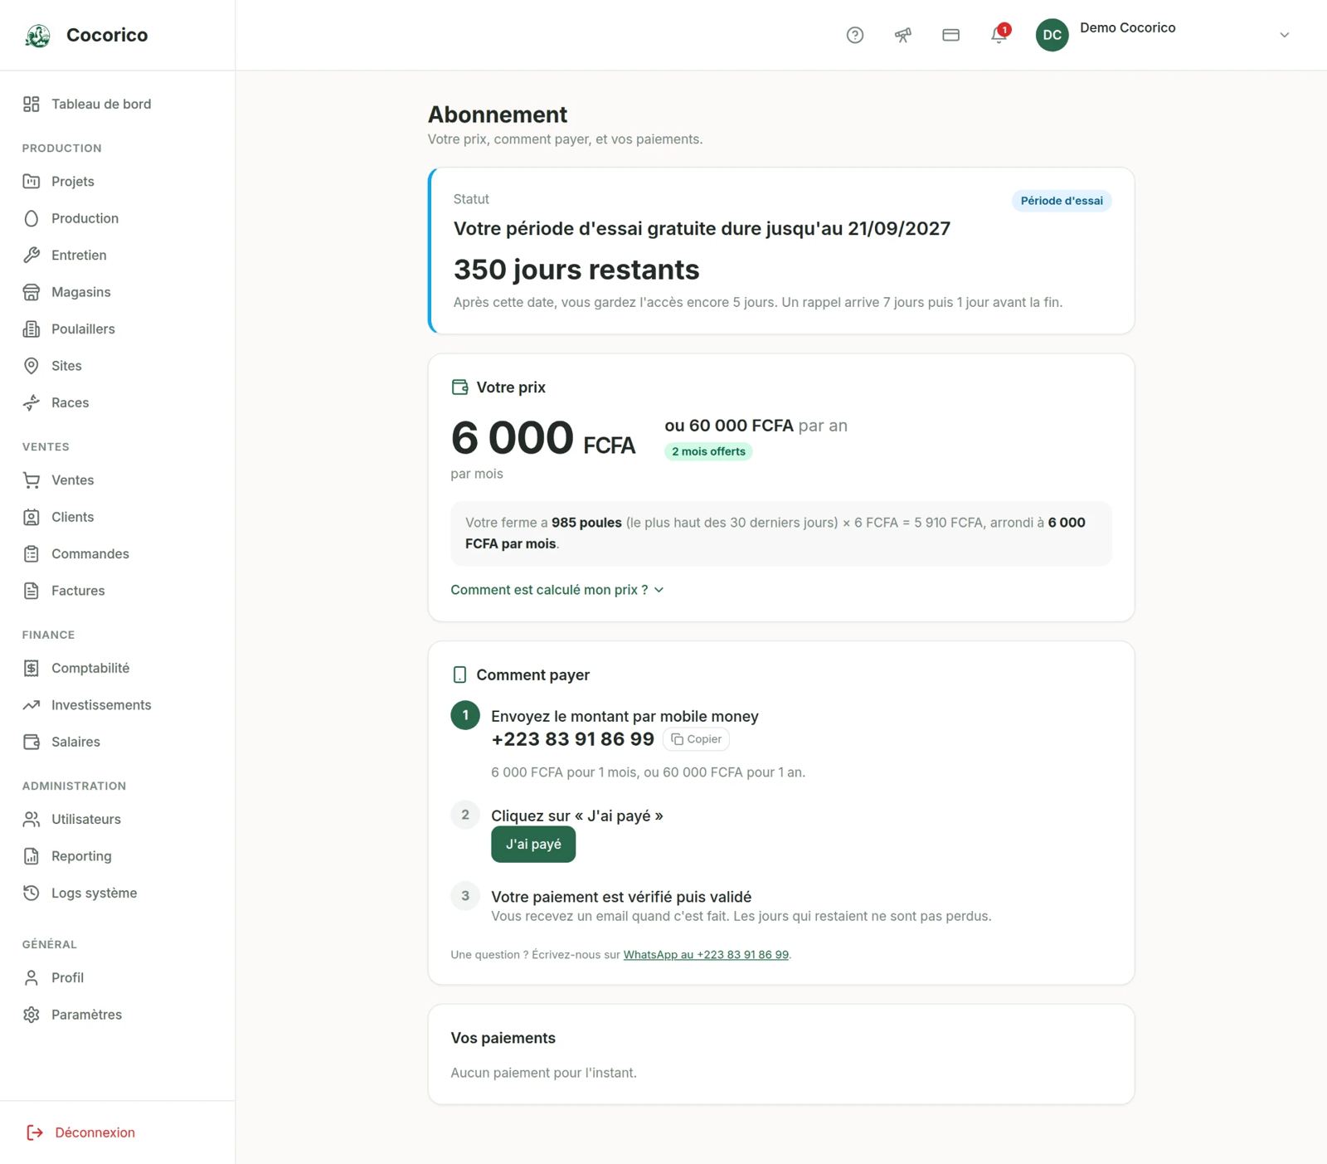Image resolution: width=1327 pixels, height=1164 pixels.
Task: Click the Sites map pin icon
Action: point(32,366)
